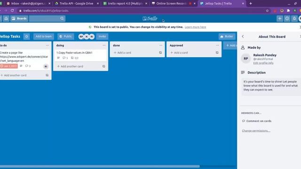Click the template icon in doing list
Screen dimensions: 301x169
click(x=103, y=66)
